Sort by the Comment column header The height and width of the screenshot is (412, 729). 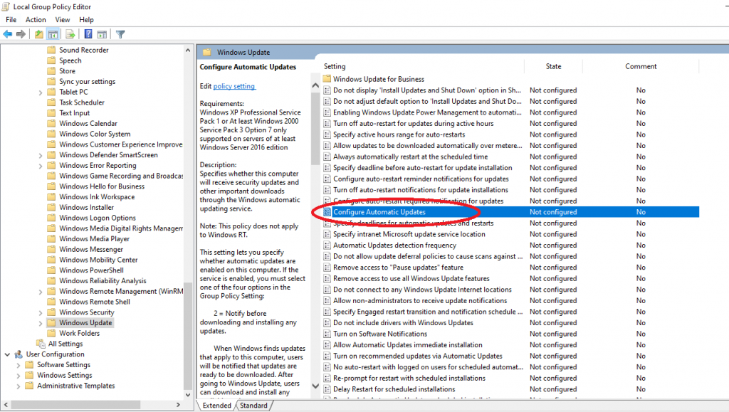pyautogui.click(x=641, y=66)
